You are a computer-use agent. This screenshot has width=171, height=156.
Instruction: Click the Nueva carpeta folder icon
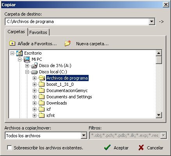68,43
